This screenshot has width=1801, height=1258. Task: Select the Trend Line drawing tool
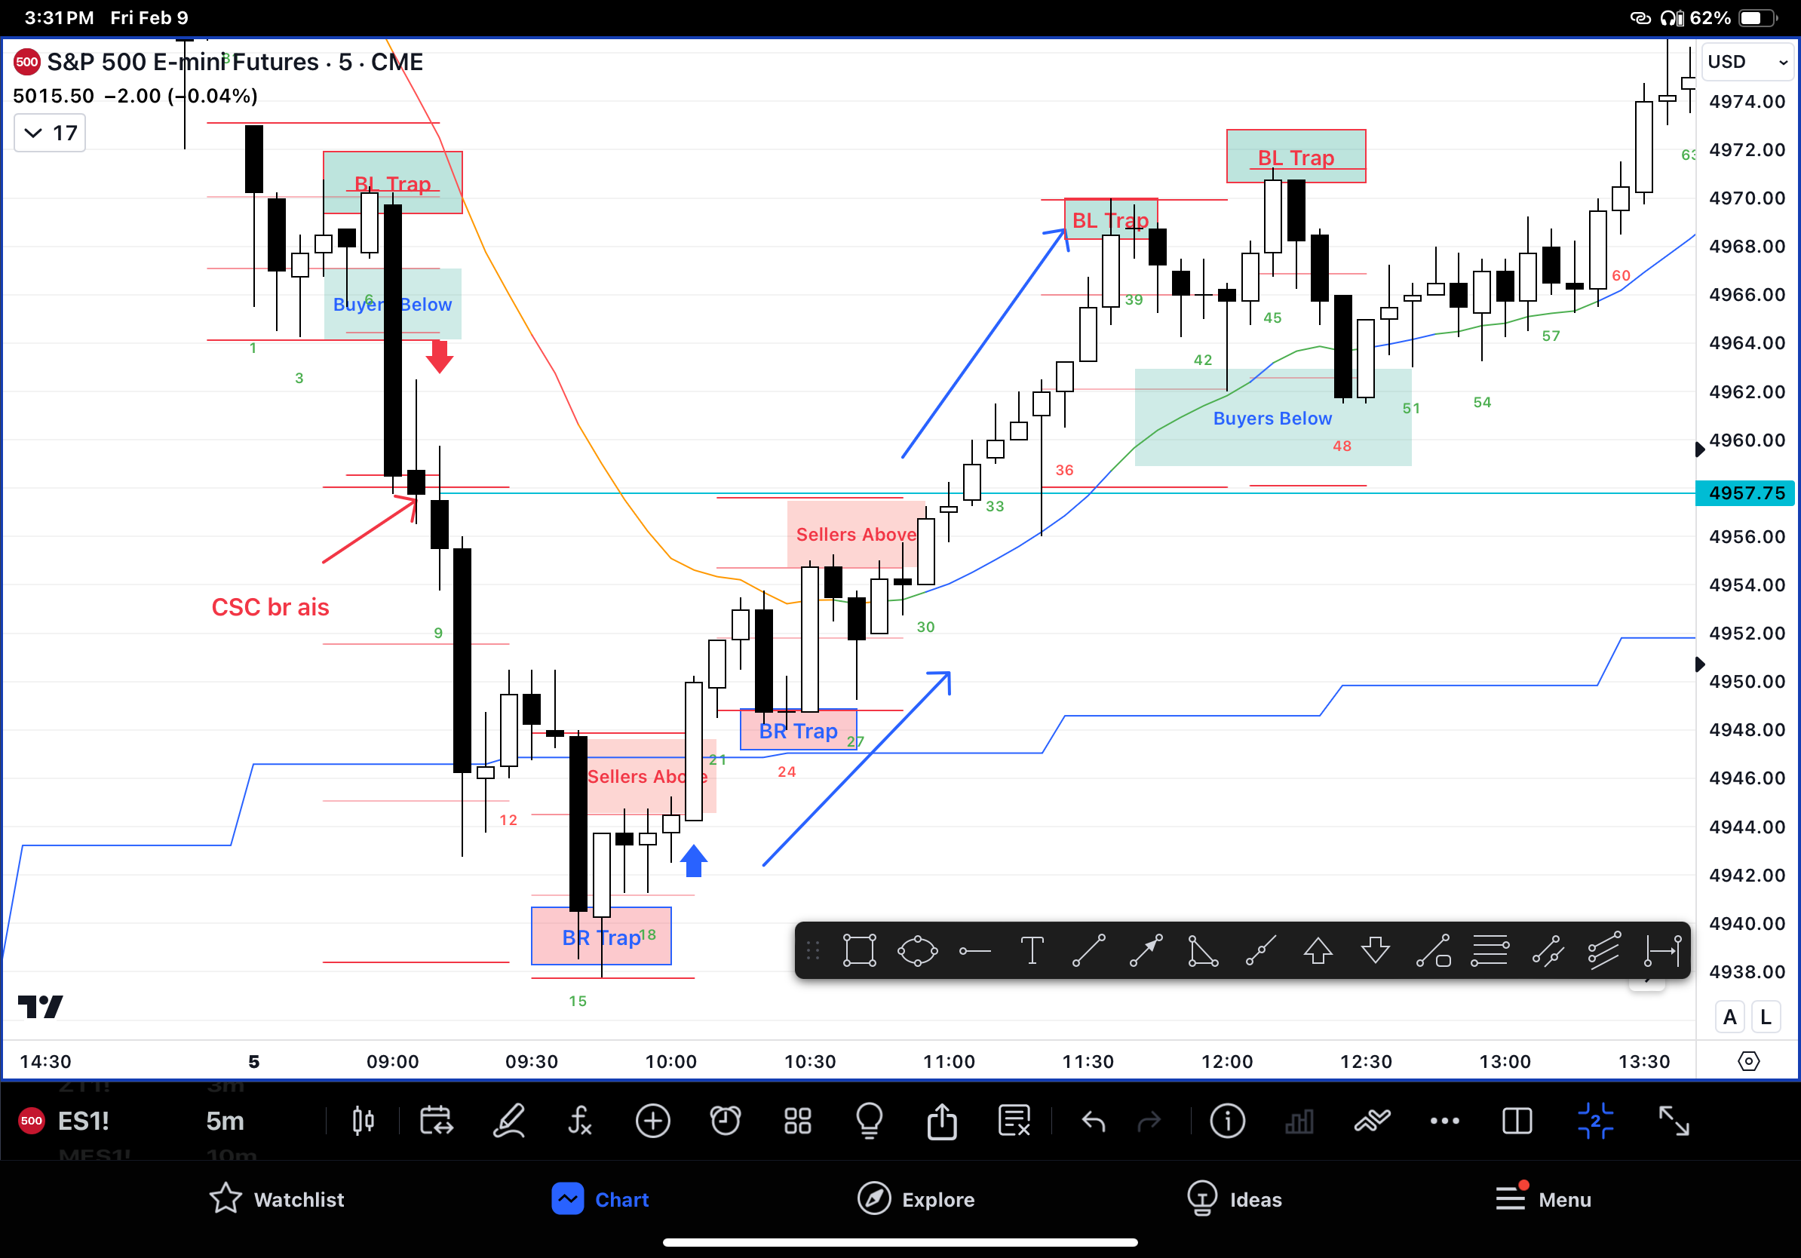(1089, 951)
